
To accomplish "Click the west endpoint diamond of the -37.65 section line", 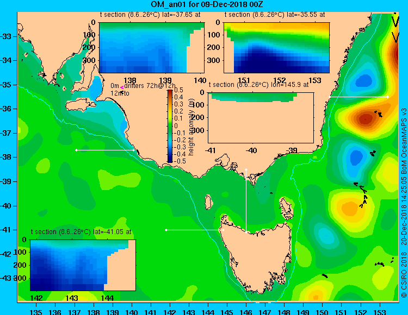I will [x=76, y=150].
